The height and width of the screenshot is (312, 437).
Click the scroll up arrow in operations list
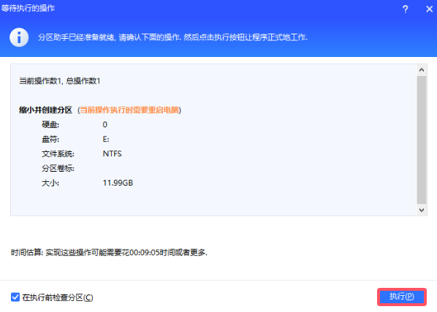422,70
